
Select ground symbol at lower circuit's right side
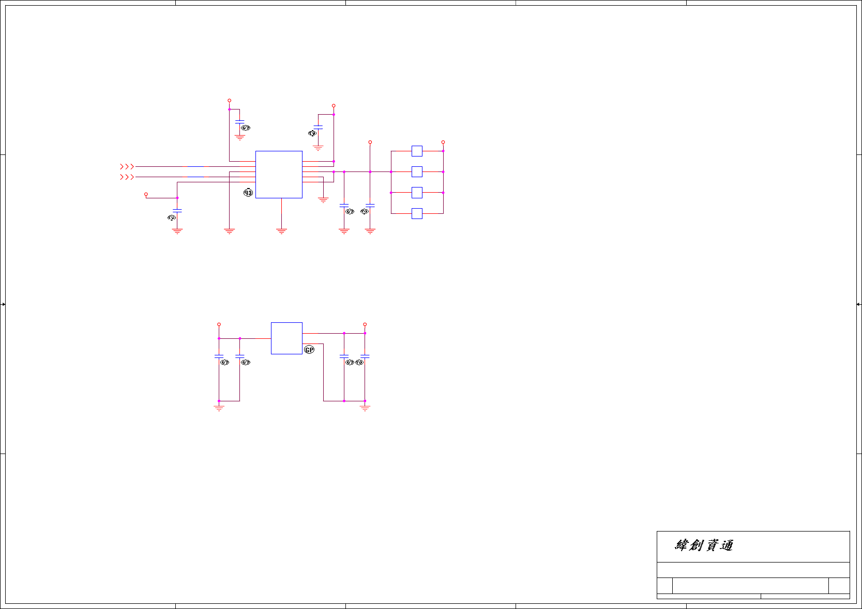(x=365, y=408)
